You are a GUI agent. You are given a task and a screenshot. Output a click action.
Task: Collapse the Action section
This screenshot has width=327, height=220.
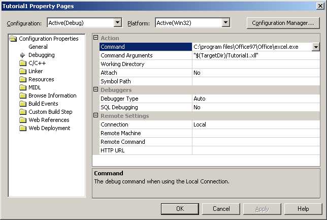coord(96,38)
